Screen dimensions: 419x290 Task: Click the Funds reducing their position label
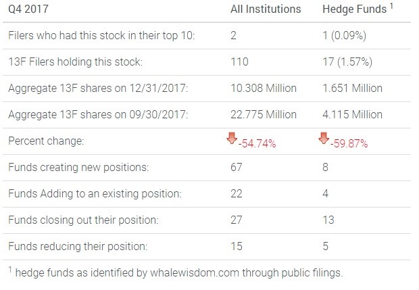[x=76, y=247]
